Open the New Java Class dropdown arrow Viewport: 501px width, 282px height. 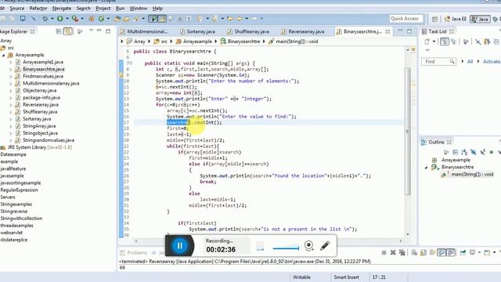108,19
